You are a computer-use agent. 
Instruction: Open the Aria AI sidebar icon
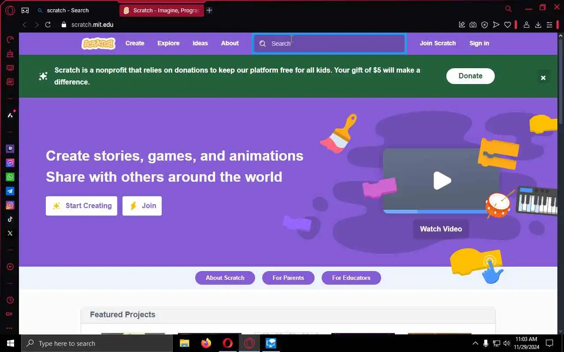(x=10, y=115)
